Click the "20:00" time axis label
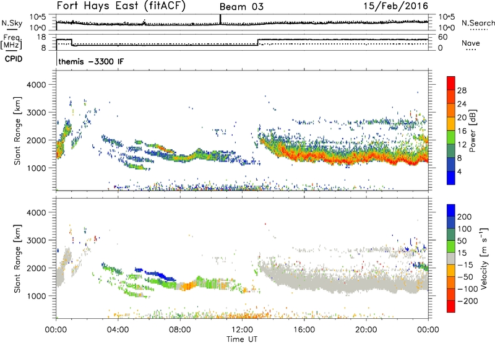 pos(366,330)
